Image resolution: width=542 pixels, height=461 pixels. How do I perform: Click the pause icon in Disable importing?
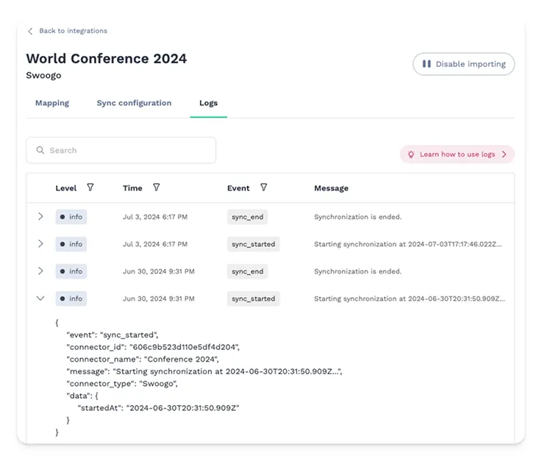pyautogui.click(x=427, y=64)
